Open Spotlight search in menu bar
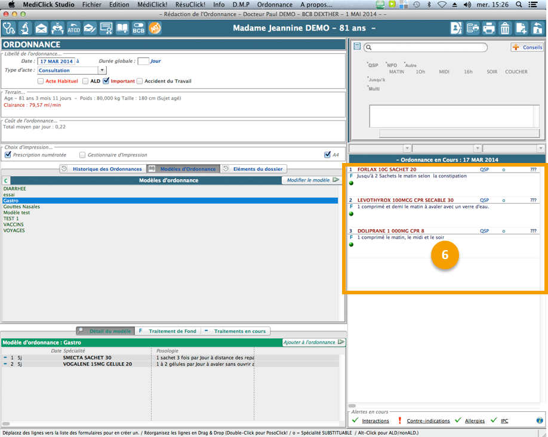548x437 pixels. point(519,5)
